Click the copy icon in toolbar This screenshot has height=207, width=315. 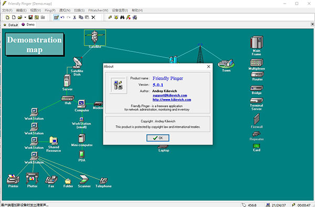point(81,17)
